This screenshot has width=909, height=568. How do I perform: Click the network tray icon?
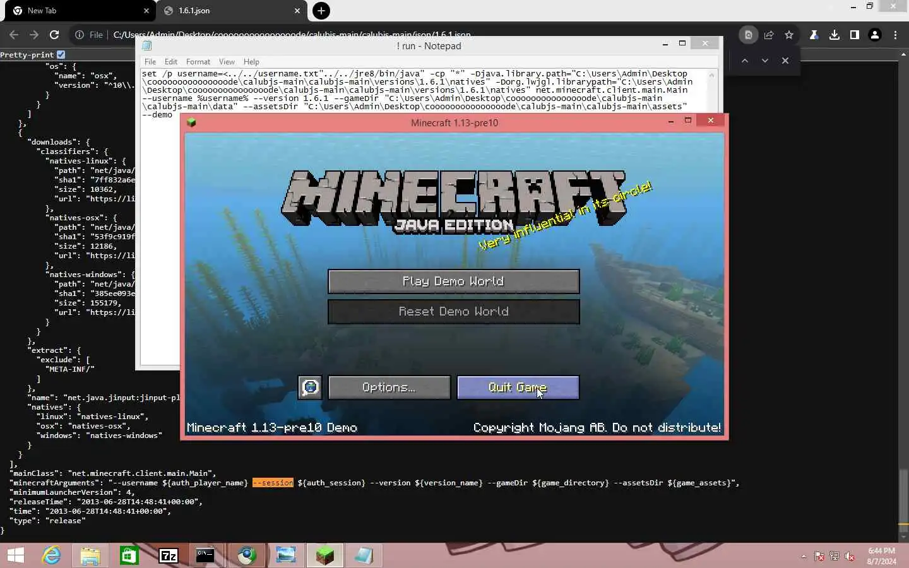[x=835, y=556]
